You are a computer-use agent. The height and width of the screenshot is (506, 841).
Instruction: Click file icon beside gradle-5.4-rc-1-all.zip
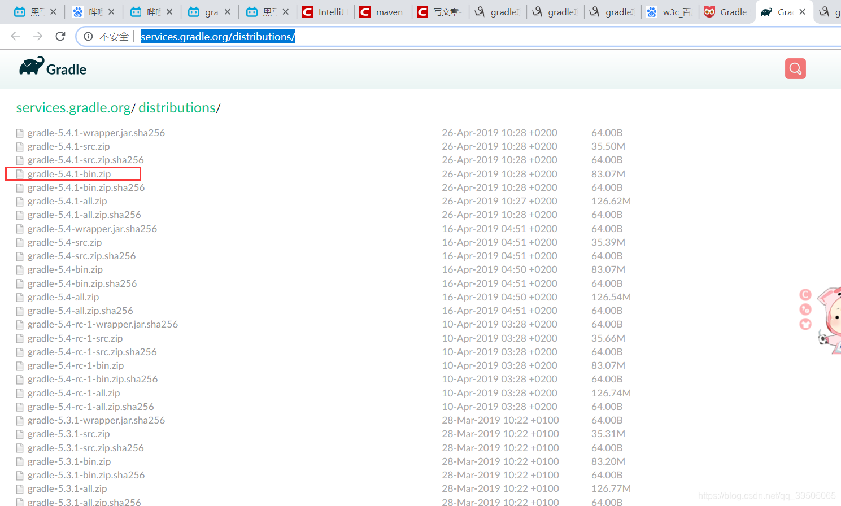(x=20, y=394)
